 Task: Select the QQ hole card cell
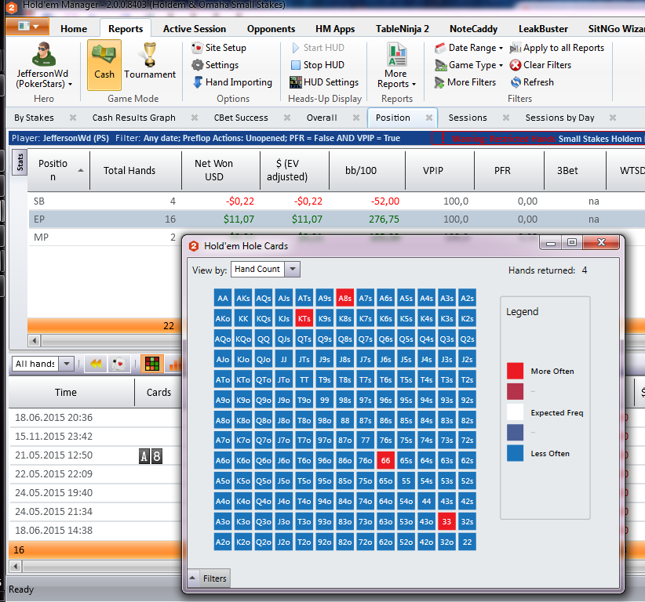tap(264, 339)
